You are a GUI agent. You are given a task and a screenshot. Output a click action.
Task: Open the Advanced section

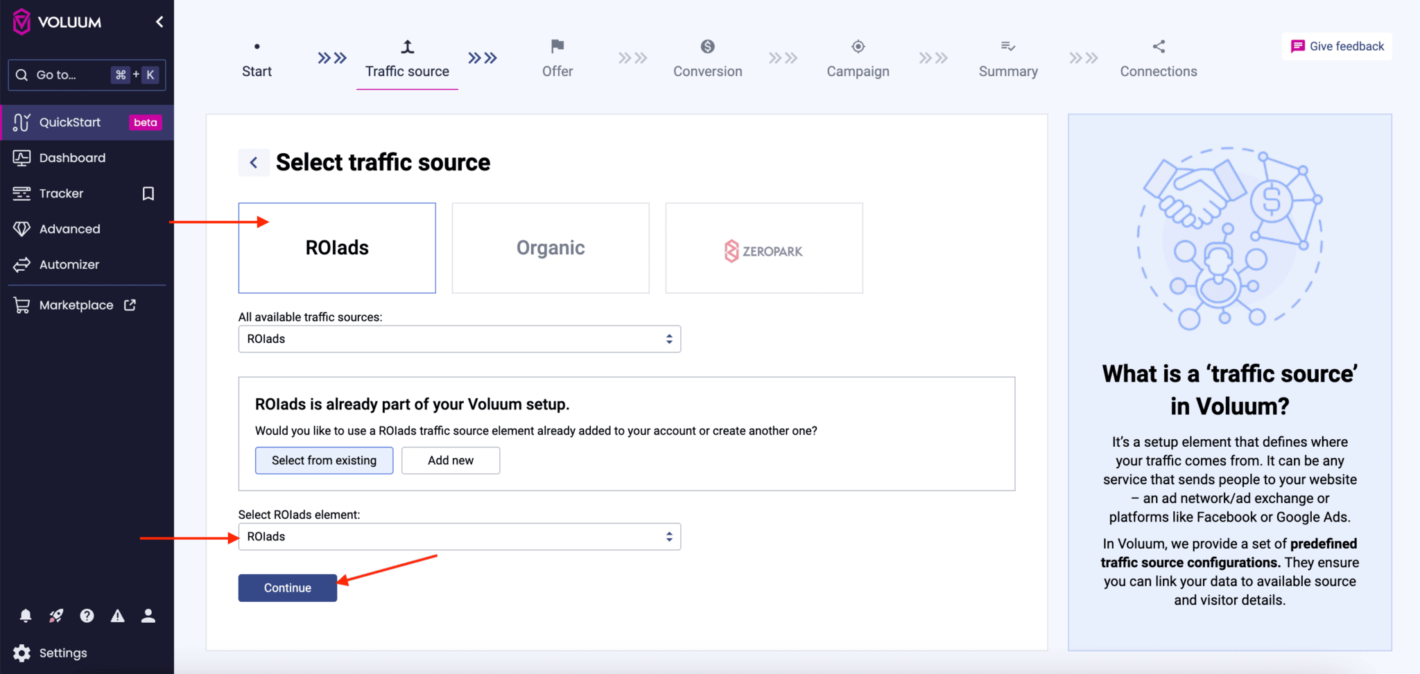[69, 229]
